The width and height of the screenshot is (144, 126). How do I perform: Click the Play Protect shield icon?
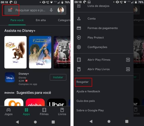79,38
